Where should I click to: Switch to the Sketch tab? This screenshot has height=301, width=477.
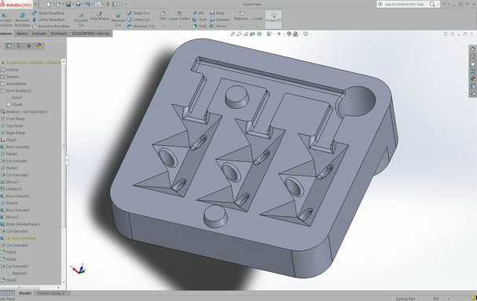point(21,34)
